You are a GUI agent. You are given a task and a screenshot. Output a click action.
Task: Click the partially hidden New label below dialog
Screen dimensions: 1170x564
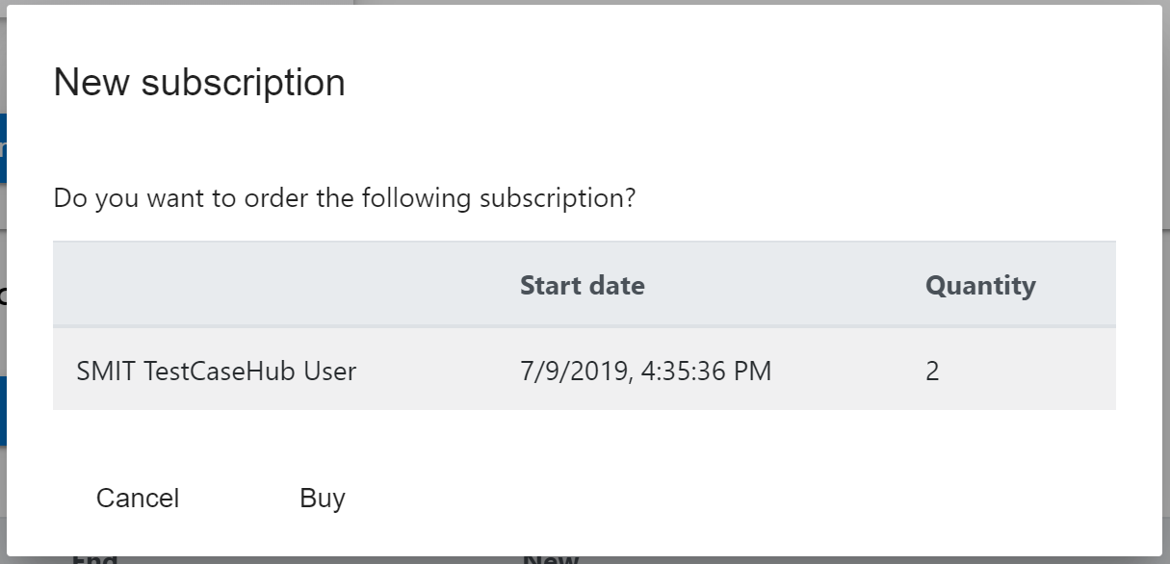coord(551,559)
